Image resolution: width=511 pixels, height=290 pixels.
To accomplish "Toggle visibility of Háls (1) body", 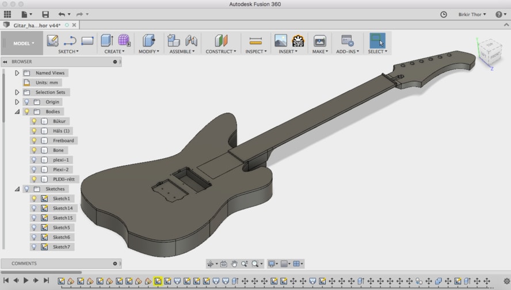I will click(34, 131).
